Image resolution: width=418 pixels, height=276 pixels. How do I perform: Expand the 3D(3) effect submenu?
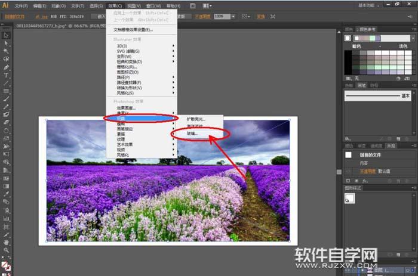(142, 46)
